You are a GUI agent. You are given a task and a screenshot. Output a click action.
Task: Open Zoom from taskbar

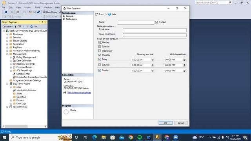click(x=176, y=137)
